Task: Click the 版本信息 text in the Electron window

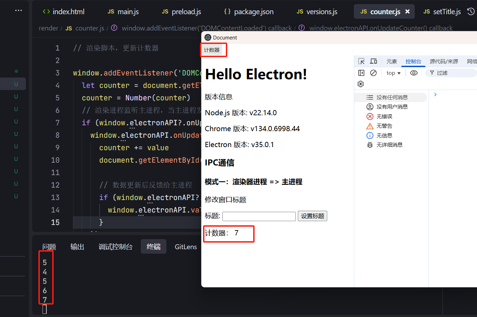Action: (219, 97)
